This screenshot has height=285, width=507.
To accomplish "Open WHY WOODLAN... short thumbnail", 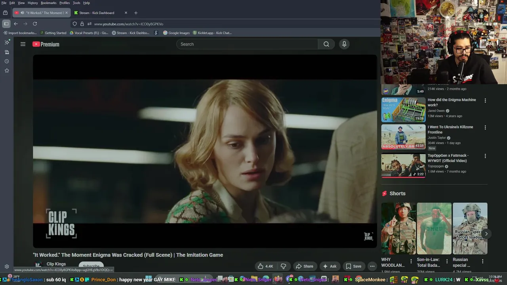I will (398, 228).
